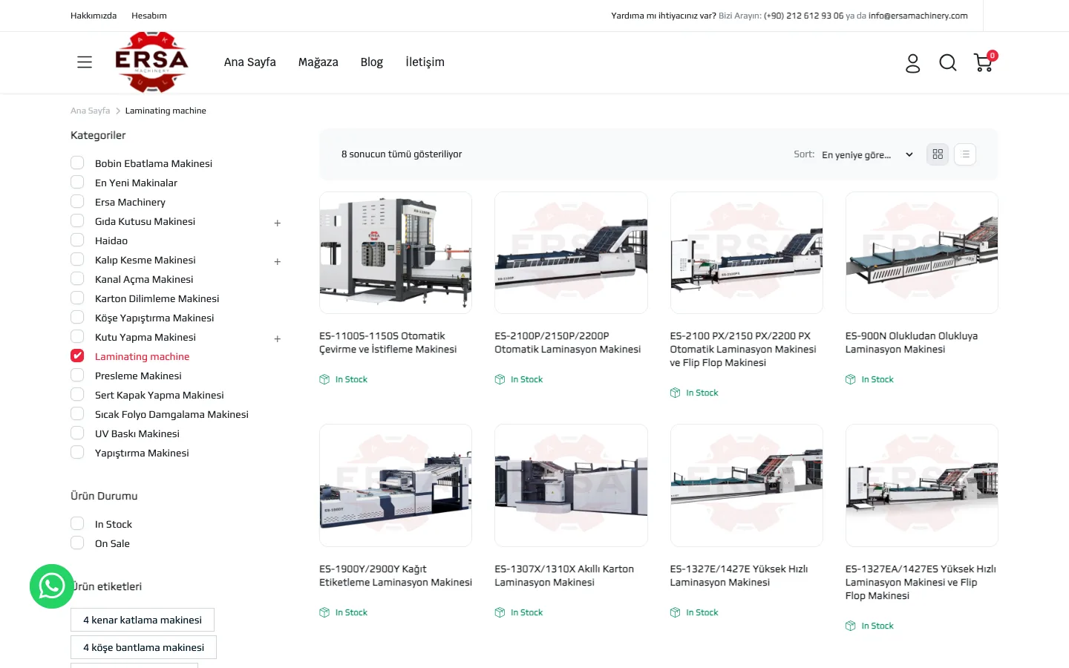The image size is (1069, 668).
Task: Open the İletişim menu item
Action: point(425,62)
